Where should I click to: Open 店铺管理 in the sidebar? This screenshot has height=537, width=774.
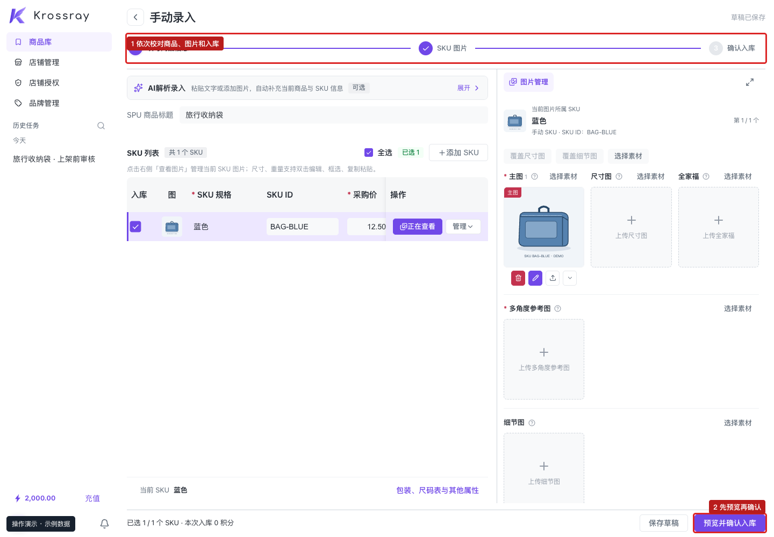pyautogui.click(x=59, y=62)
